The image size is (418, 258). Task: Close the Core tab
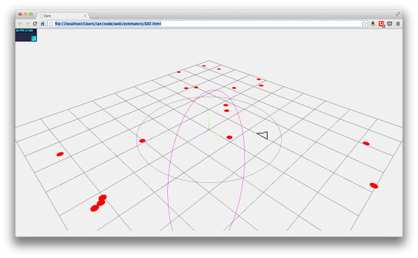[85, 16]
